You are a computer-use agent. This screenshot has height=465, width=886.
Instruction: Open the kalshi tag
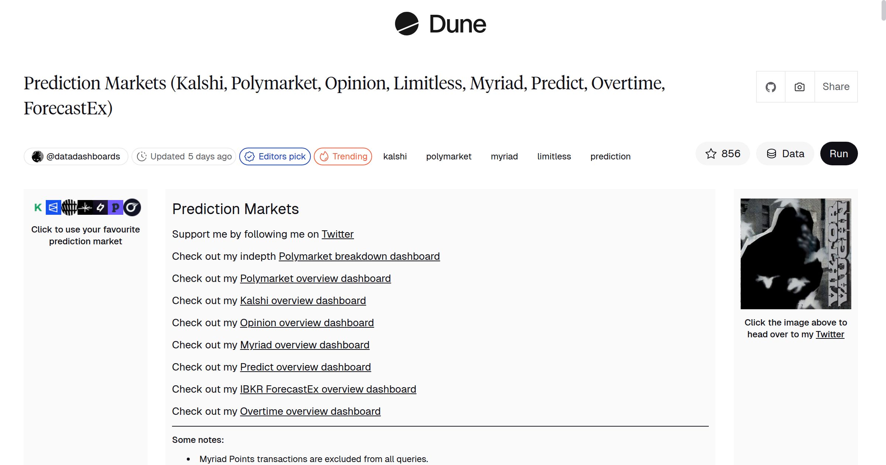pyautogui.click(x=395, y=156)
